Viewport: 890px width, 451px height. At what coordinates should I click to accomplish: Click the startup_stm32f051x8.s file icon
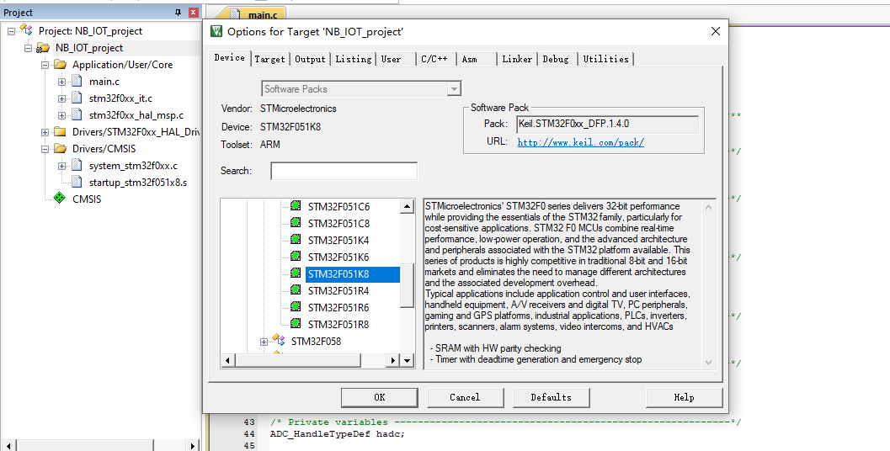pos(77,182)
